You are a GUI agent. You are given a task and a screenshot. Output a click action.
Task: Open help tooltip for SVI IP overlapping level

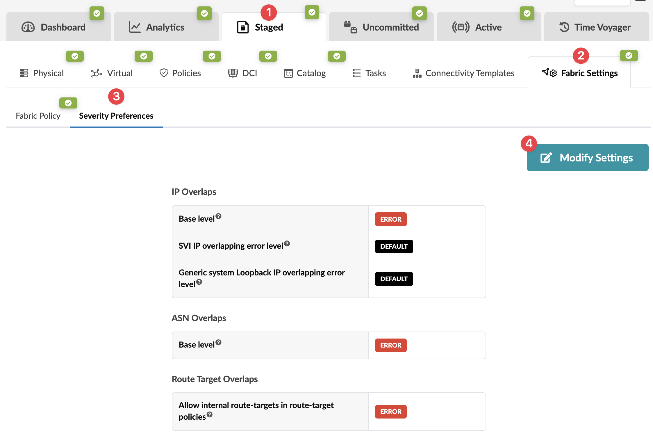pyautogui.click(x=287, y=243)
